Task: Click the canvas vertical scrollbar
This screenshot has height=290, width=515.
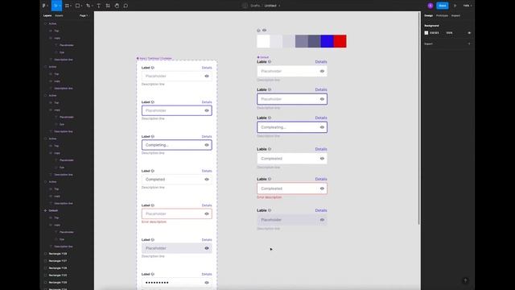Action: click(418, 118)
